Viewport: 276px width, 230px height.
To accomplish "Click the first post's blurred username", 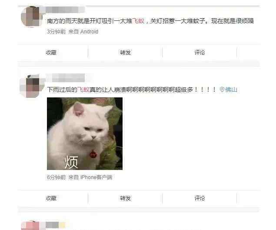I will tap(65, 10).
